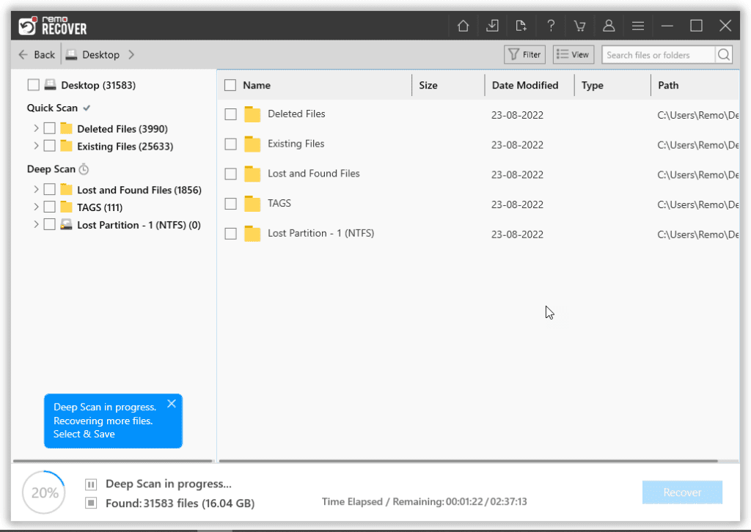
Task: Check the Desktop (31583) checkbox
Action: tap(33, 84)
